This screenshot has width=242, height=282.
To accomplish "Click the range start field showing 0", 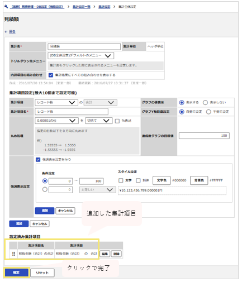I will (x=60, y=181).
